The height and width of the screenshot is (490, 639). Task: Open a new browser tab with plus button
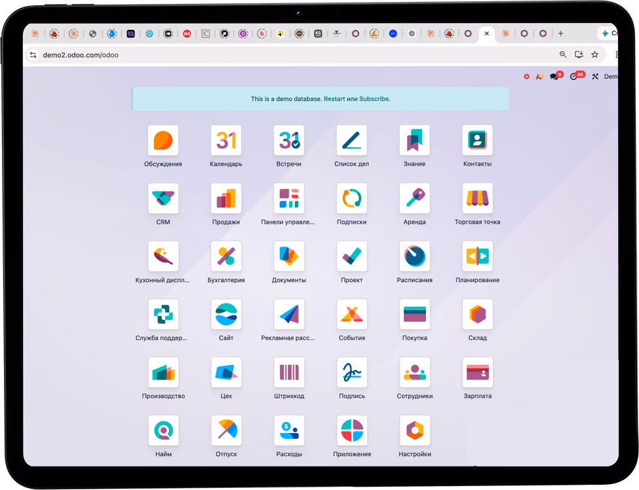coord(561,33)
